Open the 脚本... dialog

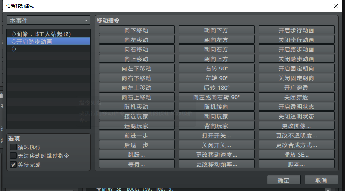click(x=296, y=164)
